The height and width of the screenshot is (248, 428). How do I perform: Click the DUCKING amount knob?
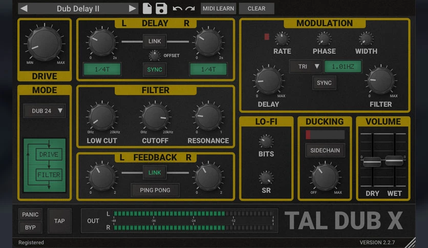[325, 177]
